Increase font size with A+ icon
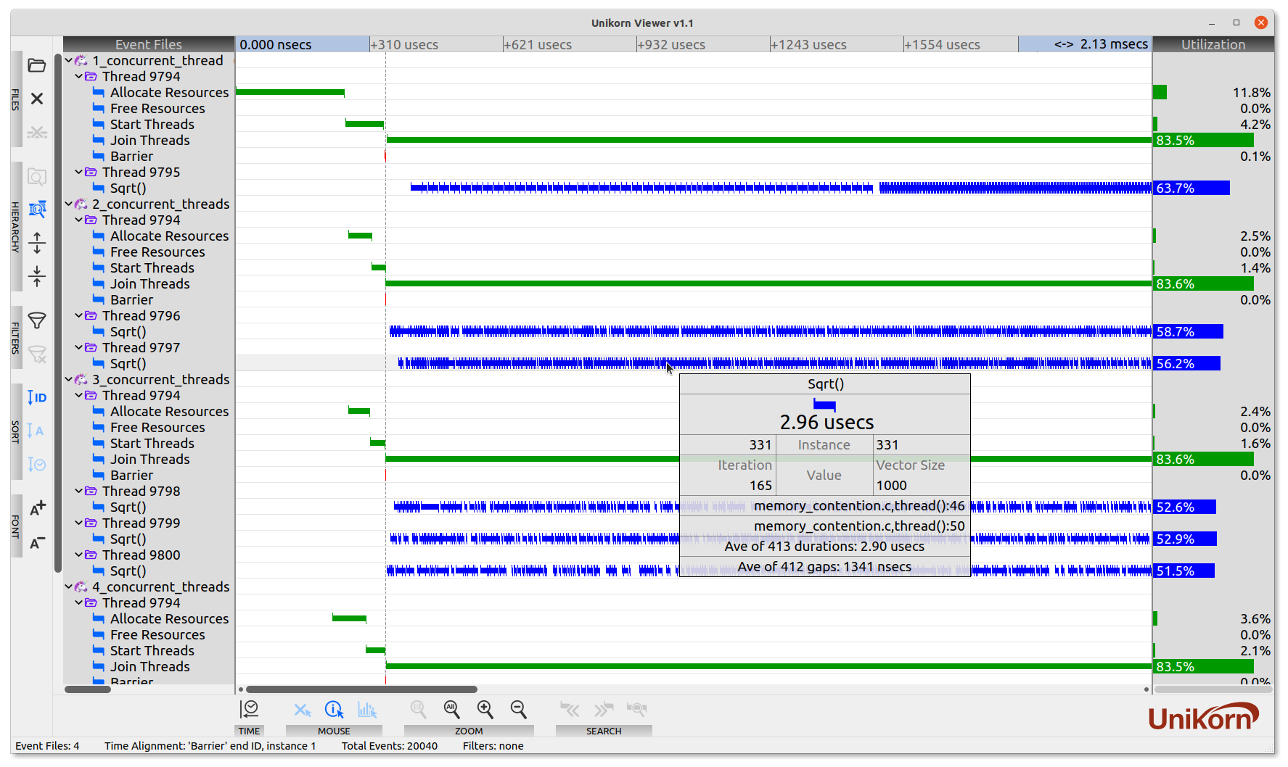 37,507
